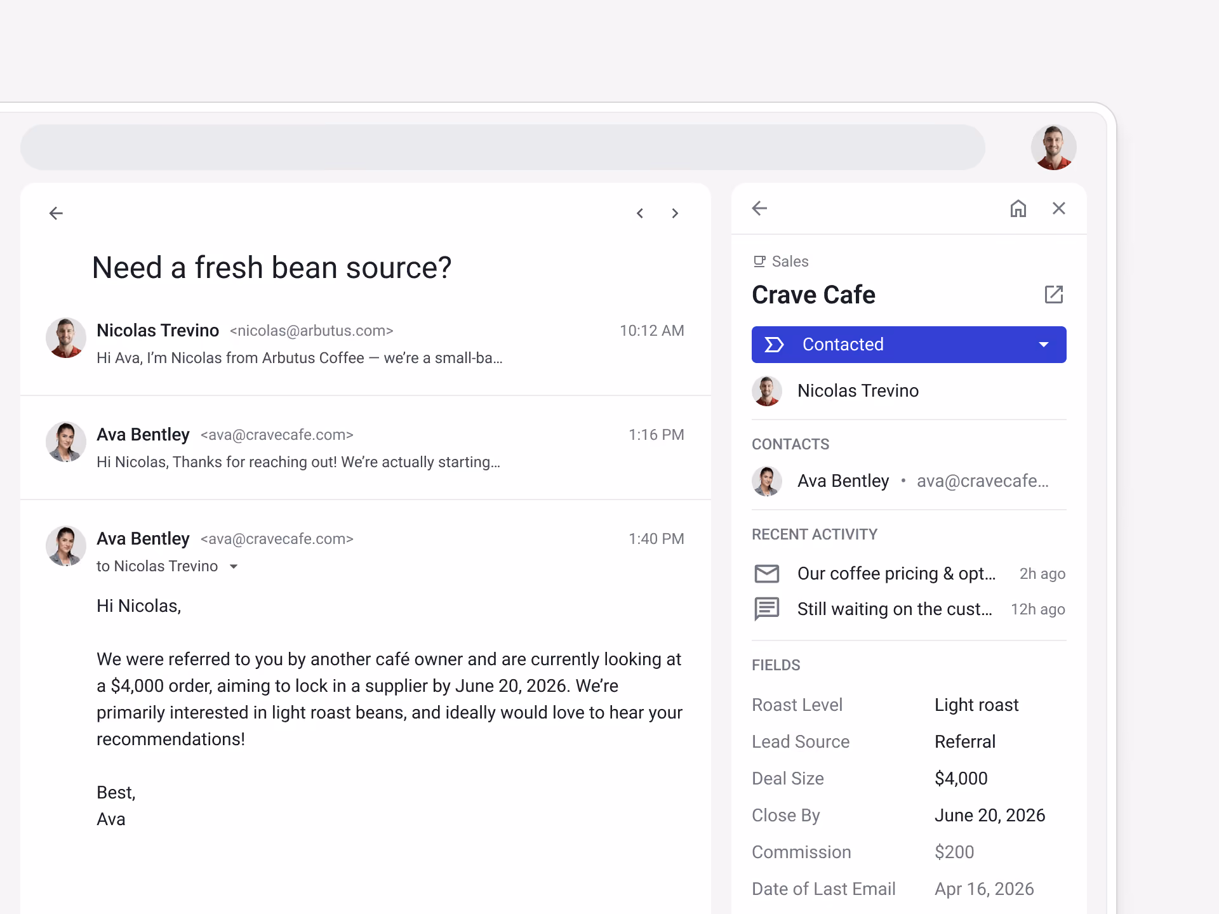Open the next email with right chevron
The height and width of the screenshot is (914, 1219).
(675, 213)
